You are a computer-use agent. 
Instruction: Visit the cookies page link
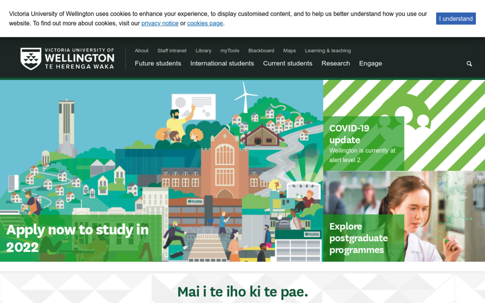pyautogui.click(x=205, y=23)
